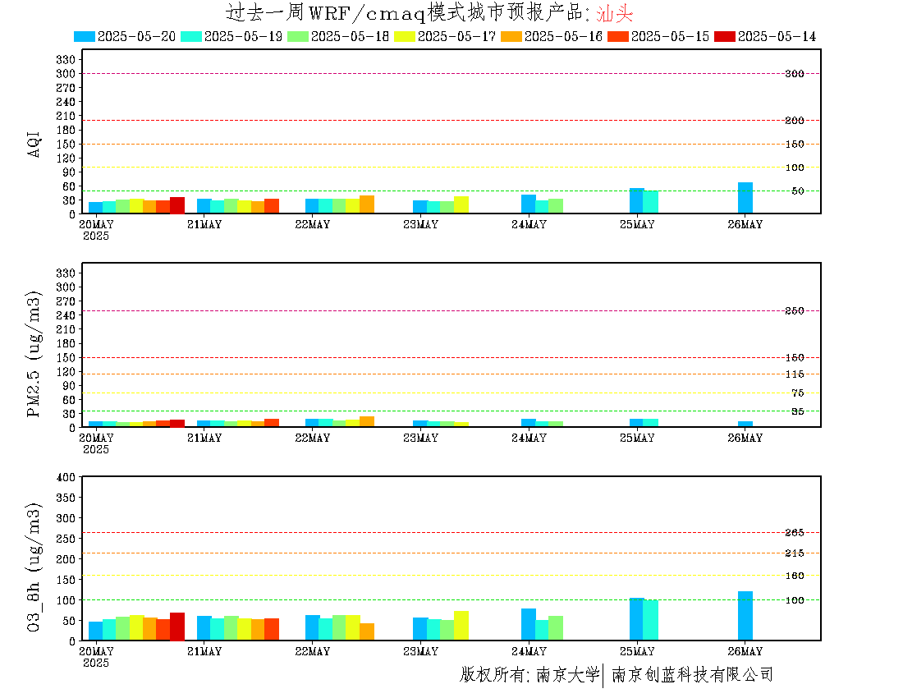Click the 26MAY blue bar in the AQI chart
This screenshot has height=698, width=903.
pos(745,198)
